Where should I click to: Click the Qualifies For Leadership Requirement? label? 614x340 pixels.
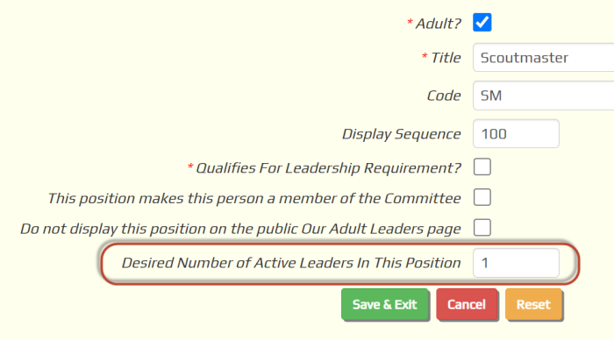328,168
